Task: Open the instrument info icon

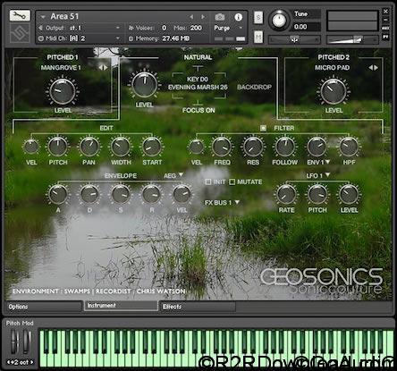Action: pos(238,17)
